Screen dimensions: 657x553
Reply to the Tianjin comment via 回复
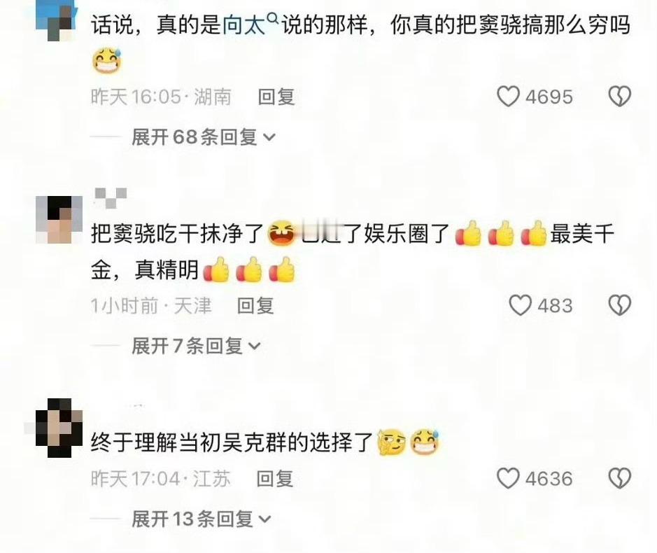[x=255, y=306]
